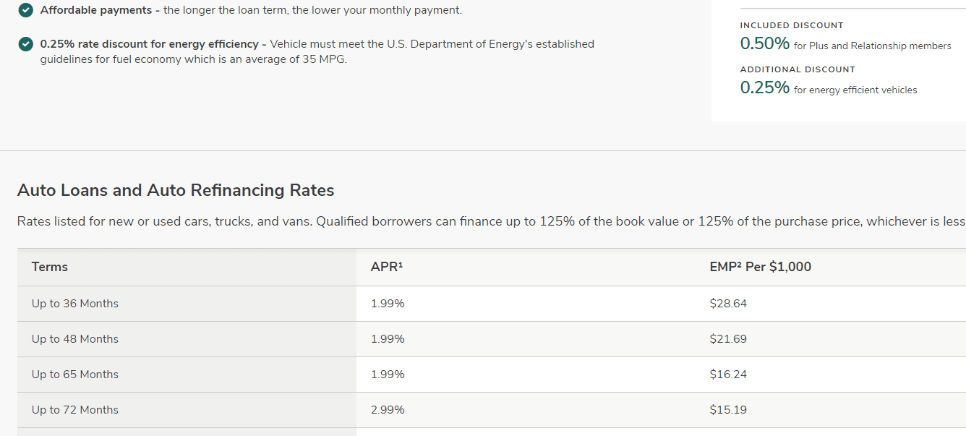Viewport: 966px width, 436px height.
Task: Click the 0.25% additional discount figure
Action: [x=764, y=88]
